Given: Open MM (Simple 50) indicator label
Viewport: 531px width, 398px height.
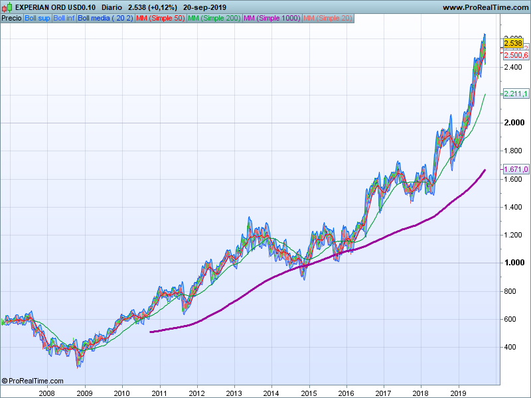Looking at the screenshot, I should tap(161, 19).
